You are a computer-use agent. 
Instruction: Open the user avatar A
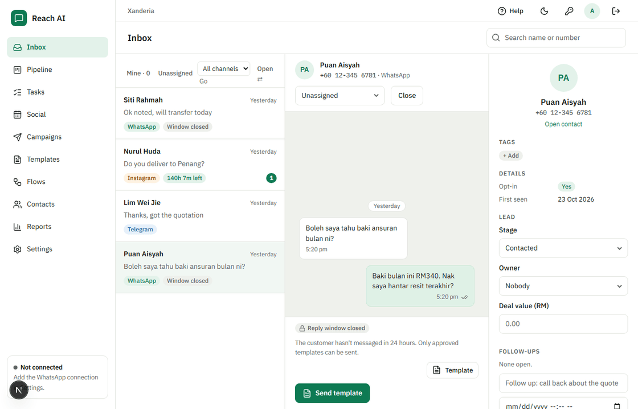pyautogui.click(x=592, y=11)
